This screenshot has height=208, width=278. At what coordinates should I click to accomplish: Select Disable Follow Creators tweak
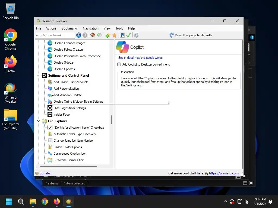click(x=68, y=50)
